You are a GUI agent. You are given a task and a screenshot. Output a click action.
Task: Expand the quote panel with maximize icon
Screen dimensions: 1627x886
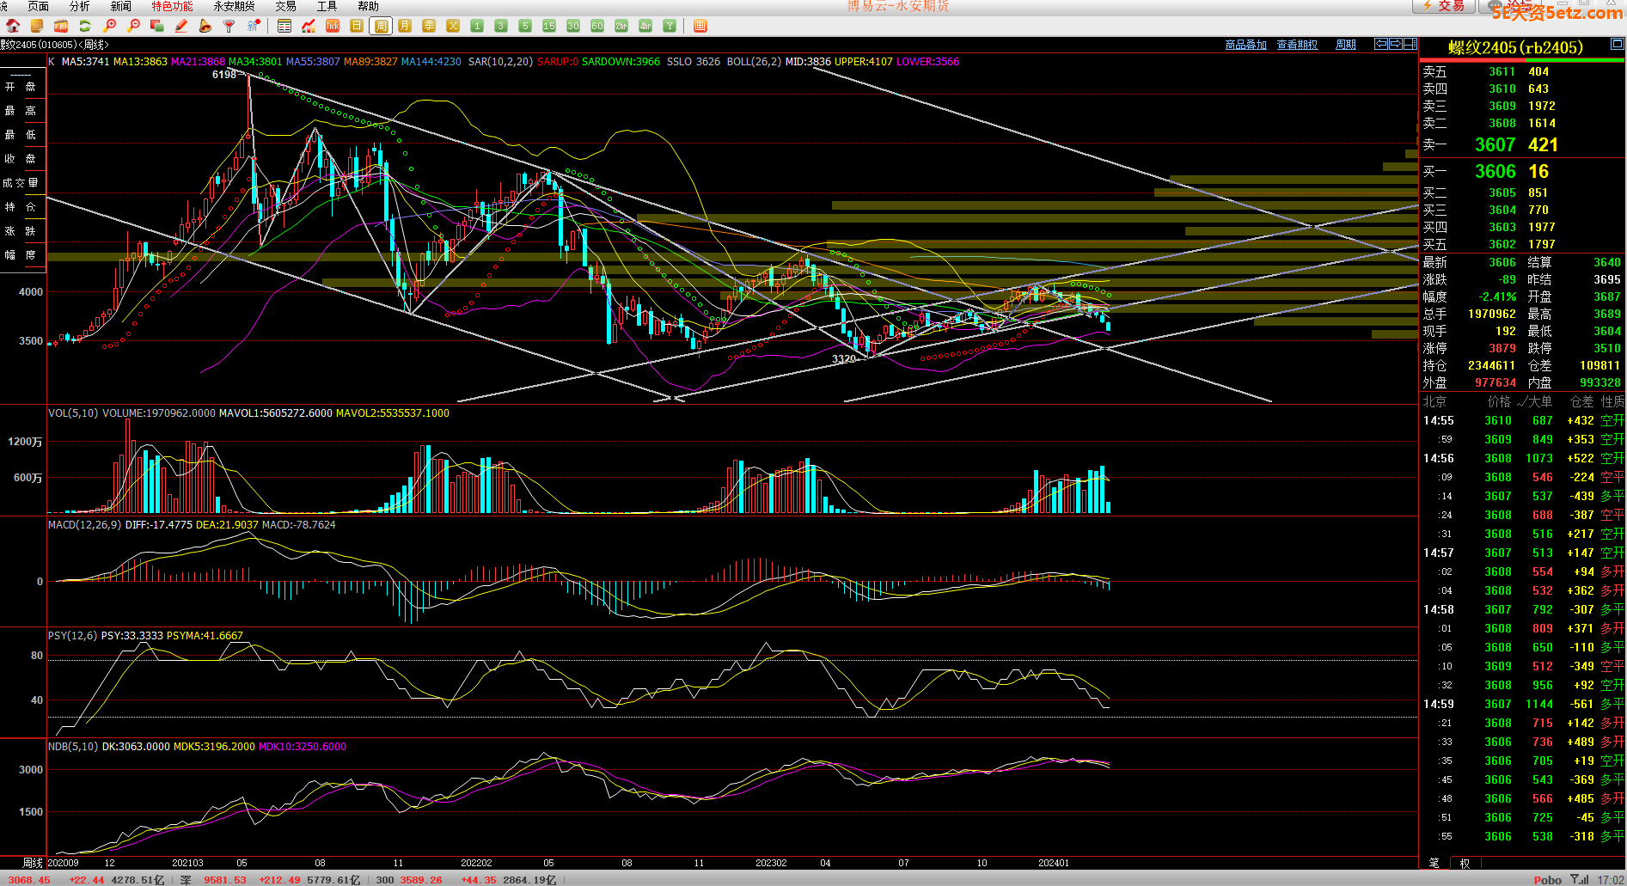pos(1617,44)
